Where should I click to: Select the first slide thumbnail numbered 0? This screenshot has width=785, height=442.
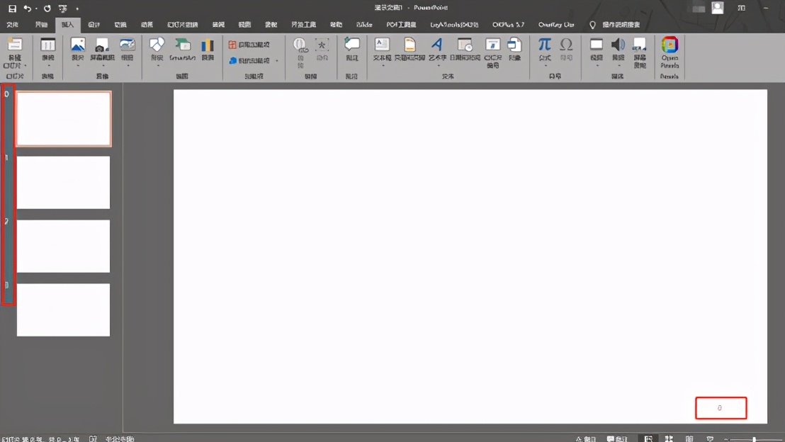pyautogui.click(x=64, y=118)
